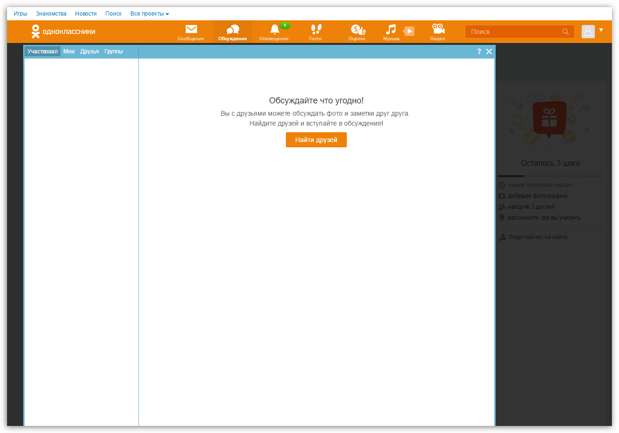
Task: Click найдите 3 друзей link
Action: pyautogui.click(x=531, y=207)
